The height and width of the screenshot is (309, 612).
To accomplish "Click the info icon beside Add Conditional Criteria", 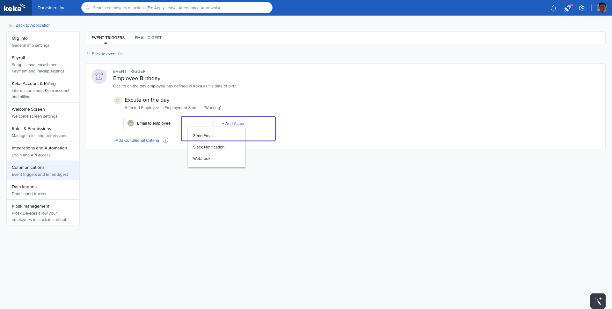I will point(165,140).
